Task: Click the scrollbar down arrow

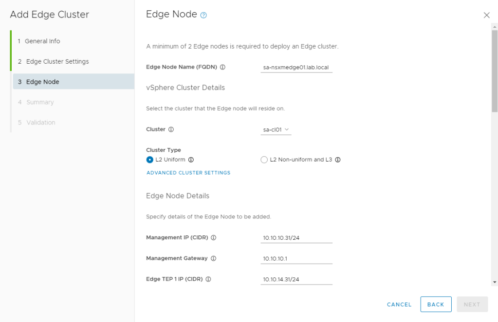Action: point(495,282)
